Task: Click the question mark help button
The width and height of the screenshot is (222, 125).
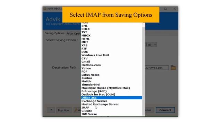Action: click(x=51, y=110)
